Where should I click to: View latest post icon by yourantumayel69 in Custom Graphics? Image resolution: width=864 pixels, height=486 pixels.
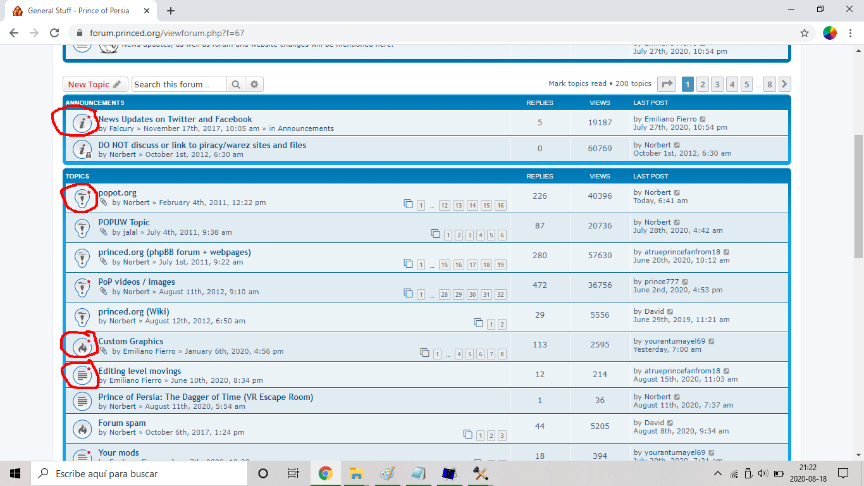[x=711, y=341]
